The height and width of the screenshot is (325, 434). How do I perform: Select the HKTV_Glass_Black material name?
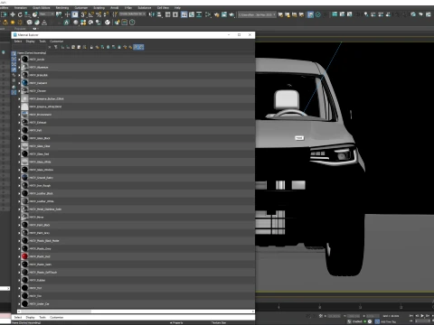coord(40,138)
